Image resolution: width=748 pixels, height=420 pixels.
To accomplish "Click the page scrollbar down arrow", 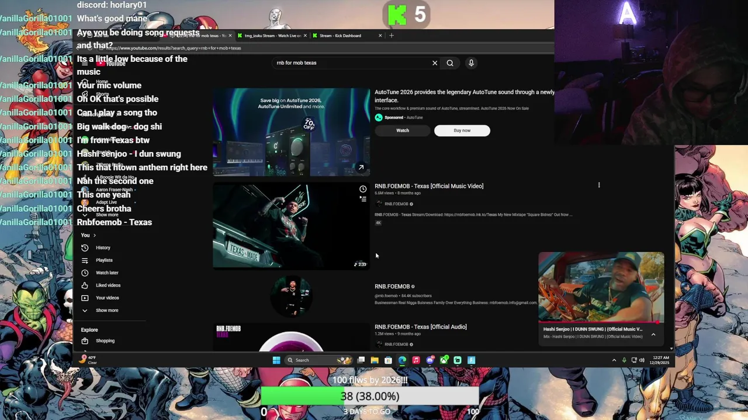I will (x=671, y=349).
